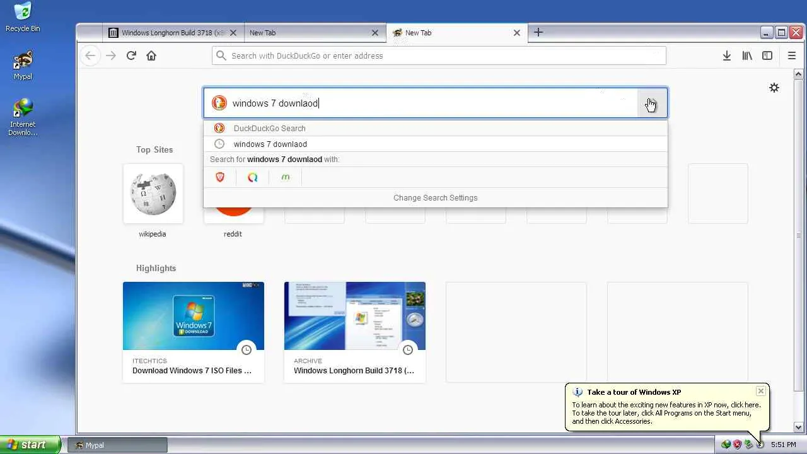Open the Recycle Bin desktop icon
The width and height of the screenshot is (807, 454).
23,17
